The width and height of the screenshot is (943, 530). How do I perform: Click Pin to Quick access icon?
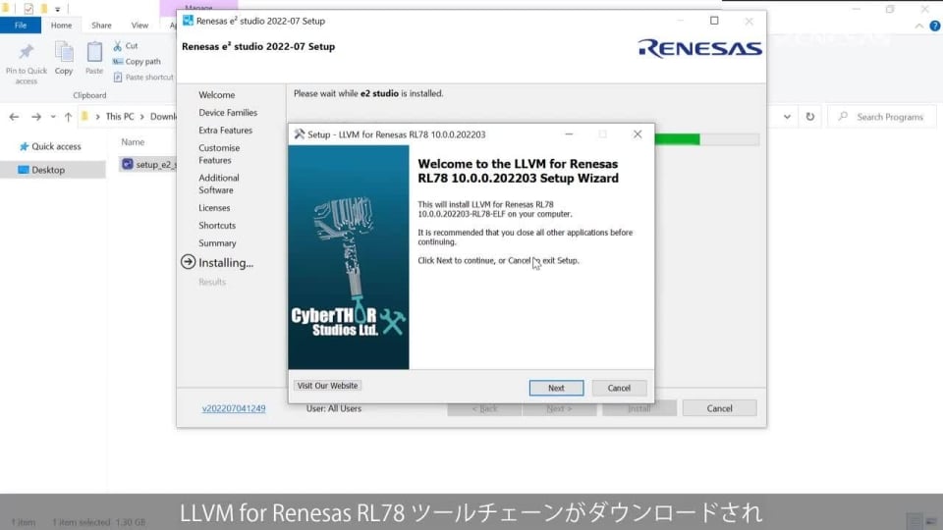click(x=27, y=54)
